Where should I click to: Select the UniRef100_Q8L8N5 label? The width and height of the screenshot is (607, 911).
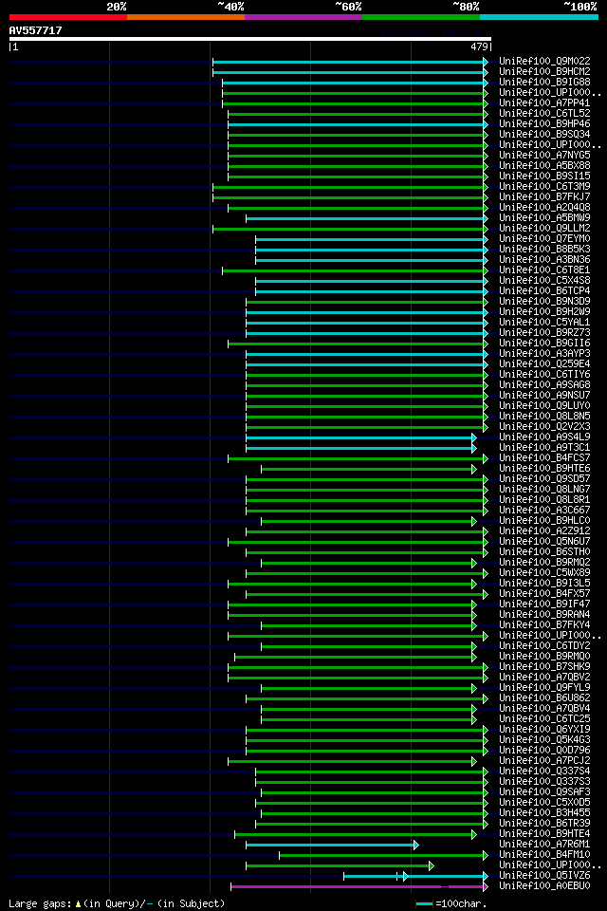(544, 417)
